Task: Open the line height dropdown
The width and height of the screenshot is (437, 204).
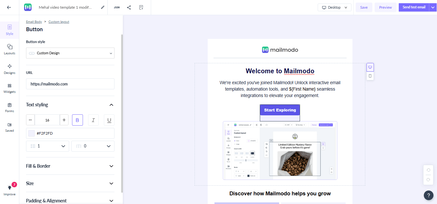Action: (x=48, y=146)
